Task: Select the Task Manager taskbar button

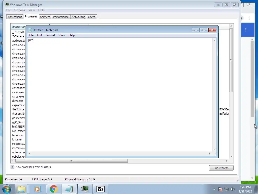Action: (x=85, y=189)
